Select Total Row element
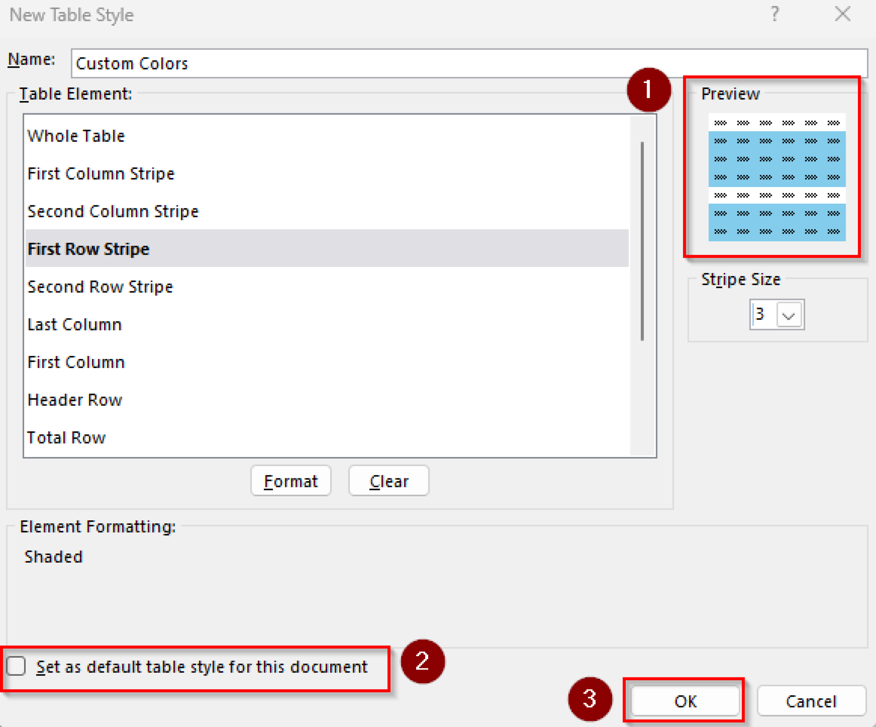This screenshot has height=727, width=876. [x=66, y=437]
